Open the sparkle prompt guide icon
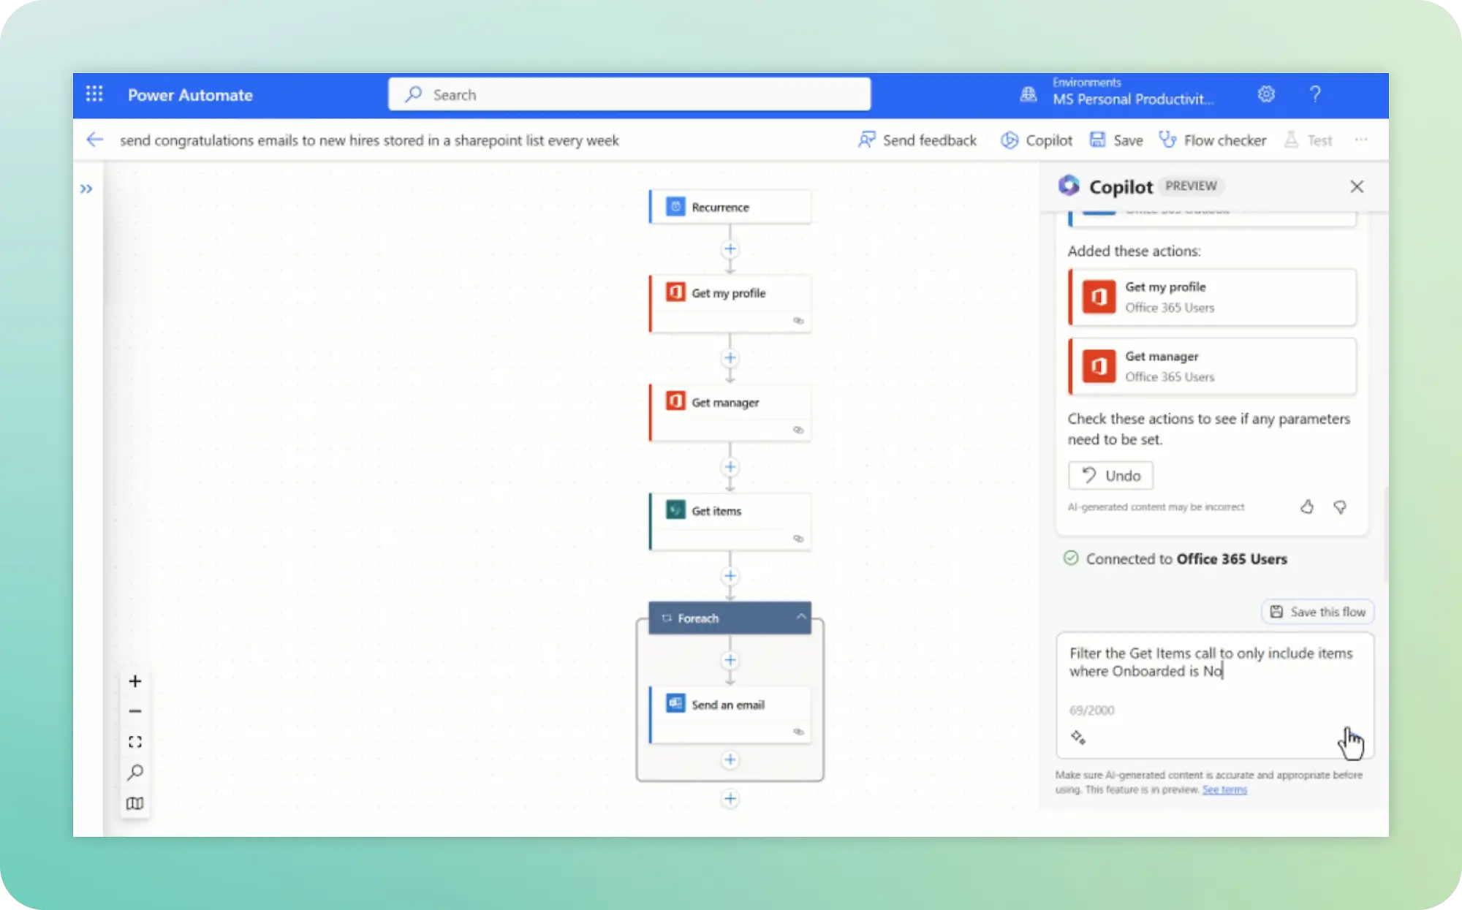 click(1078, 738)
